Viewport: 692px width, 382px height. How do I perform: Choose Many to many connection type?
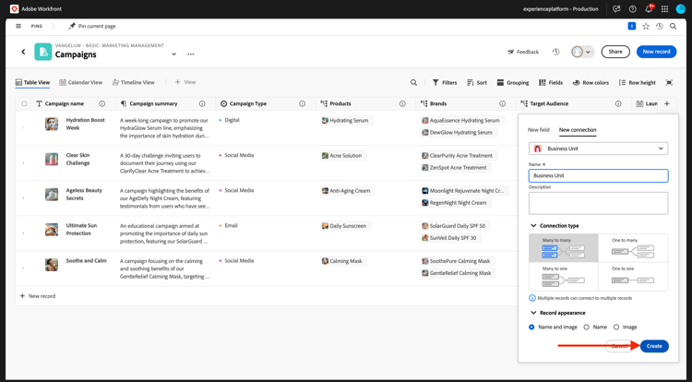pos(564,248)
